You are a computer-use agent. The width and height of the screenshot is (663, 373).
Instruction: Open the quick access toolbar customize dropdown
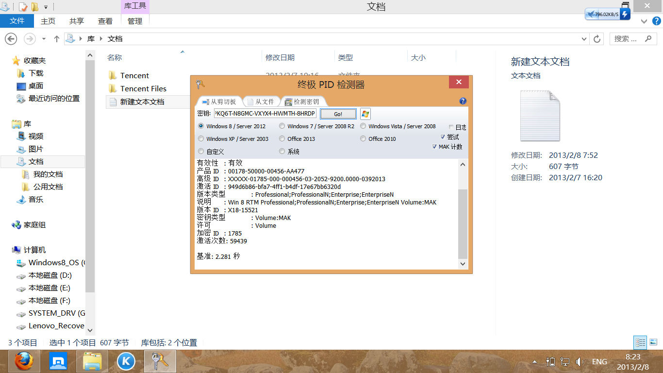(x=46, y=7)
